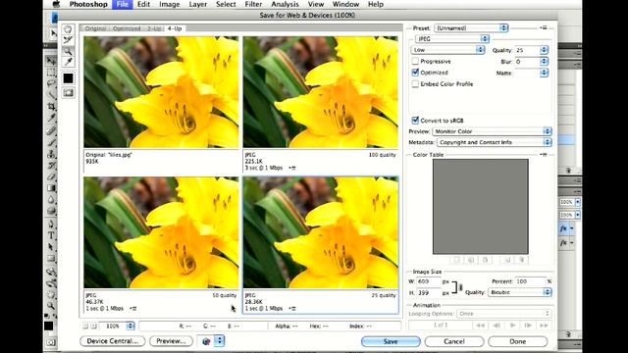Select the Blur tool in Photoshop toolbox
The height and width of the screenshot is (353, 628).
(51, 199)
